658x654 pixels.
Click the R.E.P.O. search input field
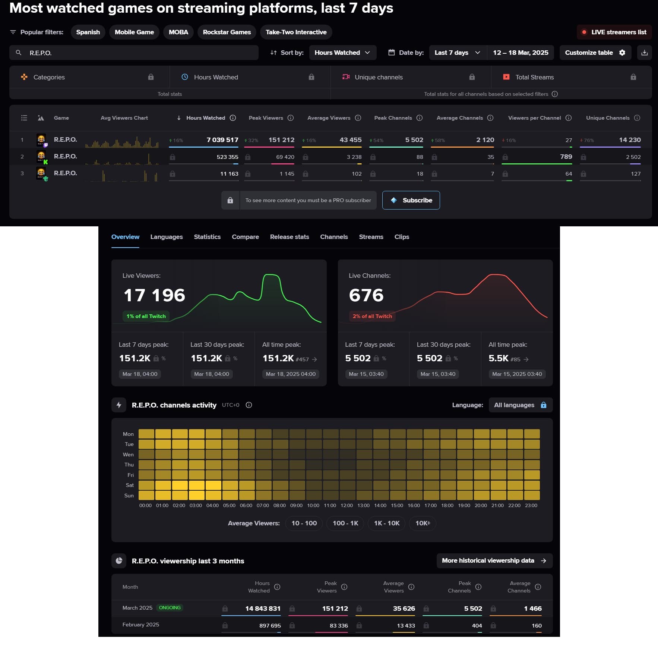(134, 53)
